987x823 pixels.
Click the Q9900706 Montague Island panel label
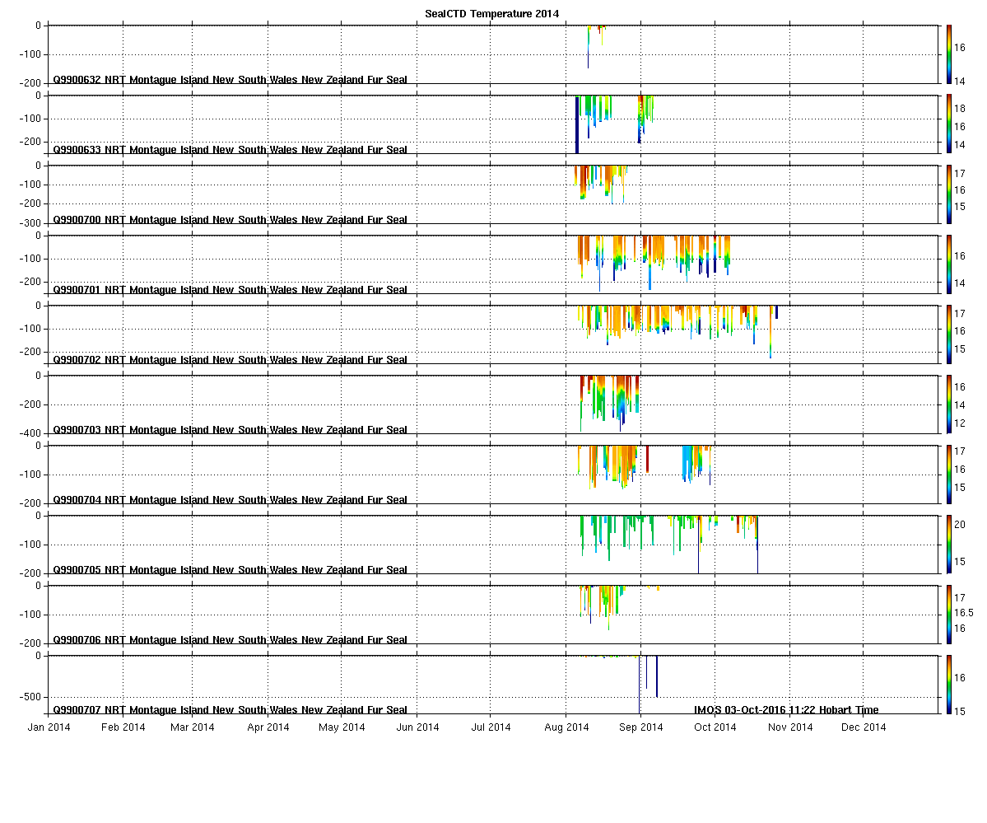click(230, 639)
